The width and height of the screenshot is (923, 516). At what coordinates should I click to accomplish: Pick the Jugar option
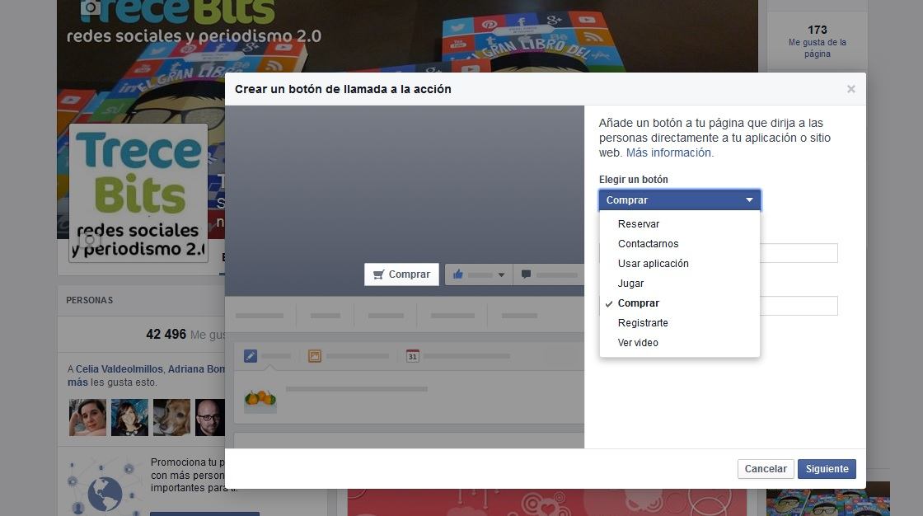pyautogui.click(x=630, y=284)
